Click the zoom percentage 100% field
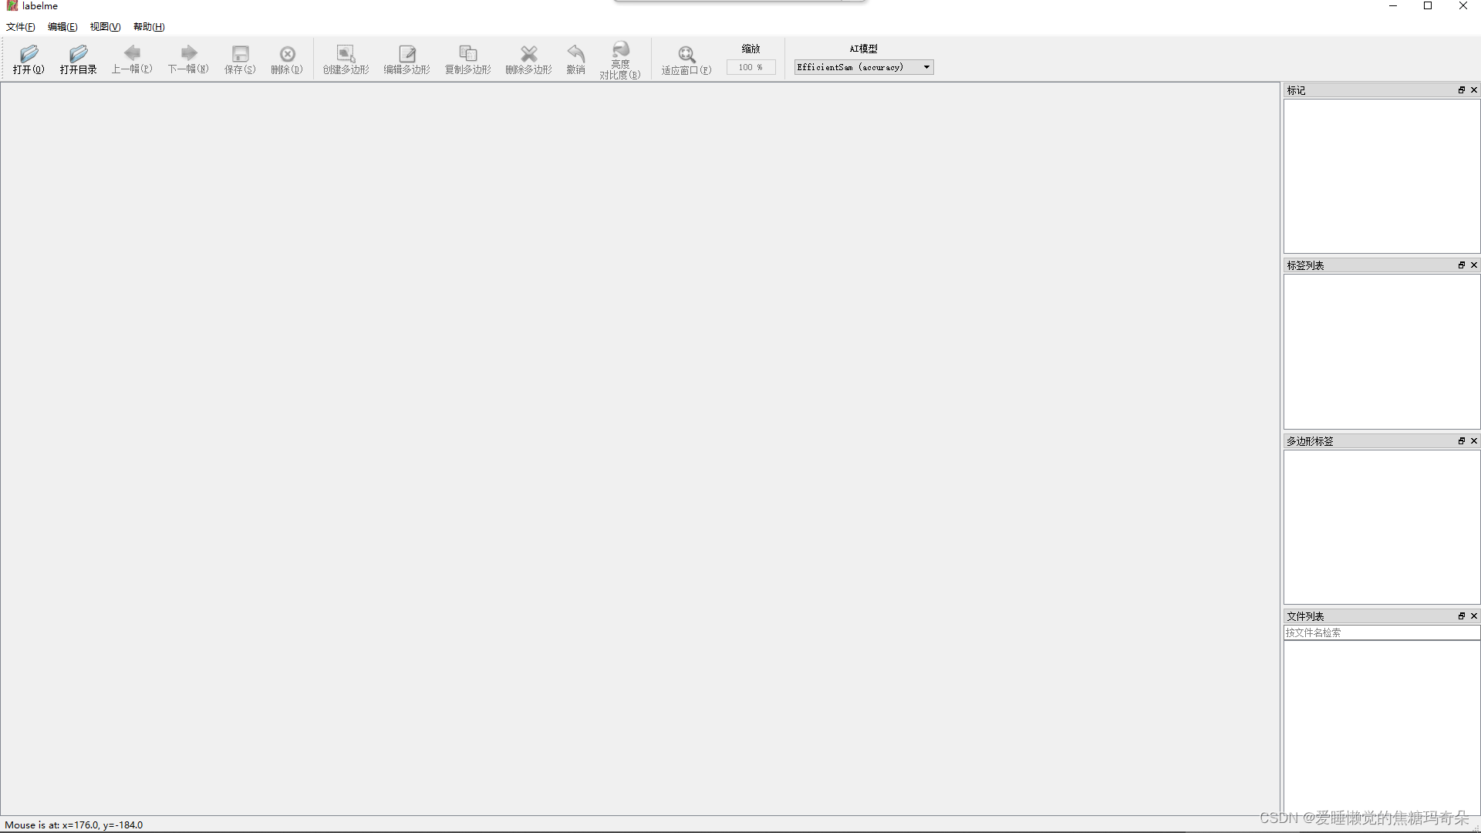This screenshot has height=833, width=1481. pos(750,68)
